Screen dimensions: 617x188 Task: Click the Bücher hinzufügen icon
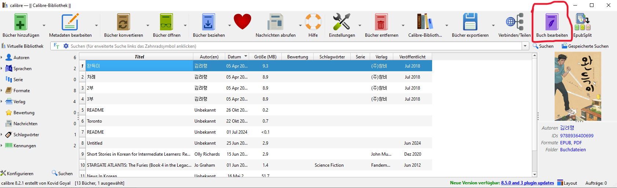pyautogui.click(x=21, y=22)
